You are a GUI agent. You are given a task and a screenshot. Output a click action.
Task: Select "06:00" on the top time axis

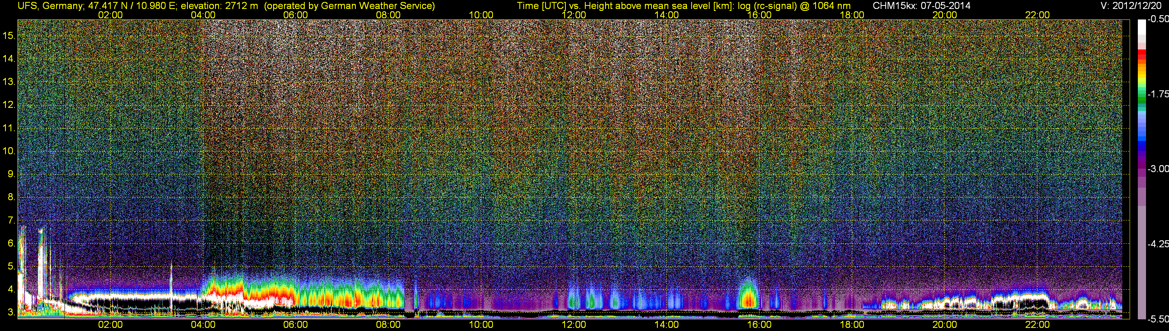295,15
